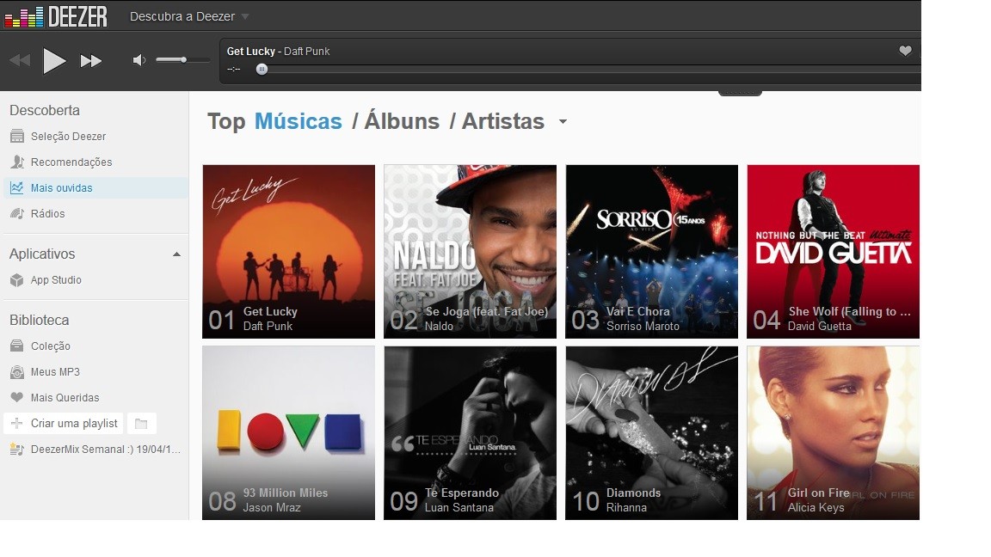Adjust the volume slider
Image resolution: width=991 pixels, height=557 pixels.
[183, 60]
